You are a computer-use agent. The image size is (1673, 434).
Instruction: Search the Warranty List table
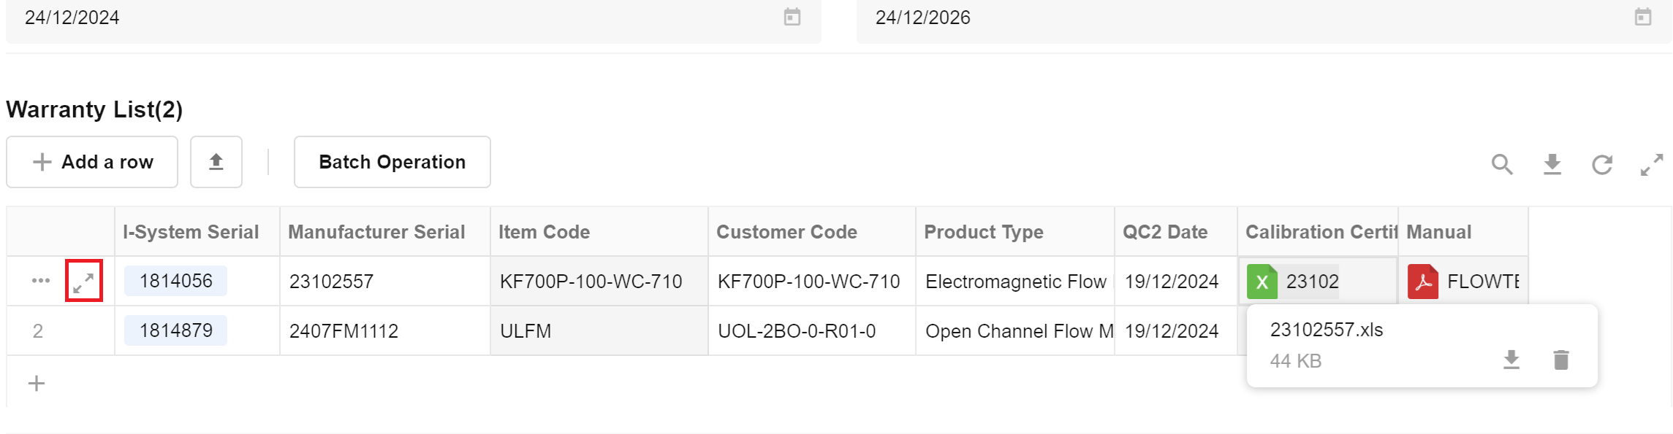click(x=1502, y=165)
